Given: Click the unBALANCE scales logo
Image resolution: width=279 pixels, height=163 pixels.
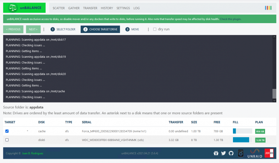Looking at the screenshot, I should point(24,8).
